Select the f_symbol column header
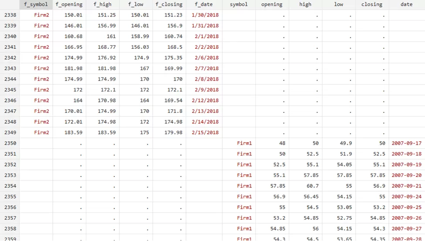The image size is (425, 241). (36, 5)
